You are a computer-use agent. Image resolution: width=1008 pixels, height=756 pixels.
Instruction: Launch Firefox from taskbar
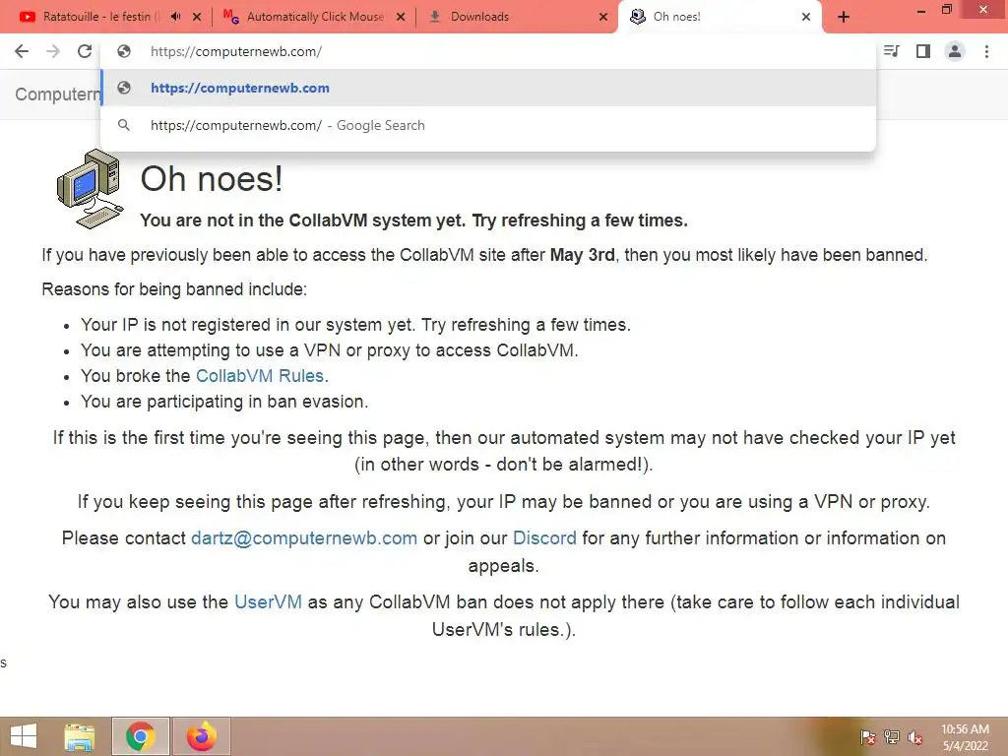click(x=202, y=736)
